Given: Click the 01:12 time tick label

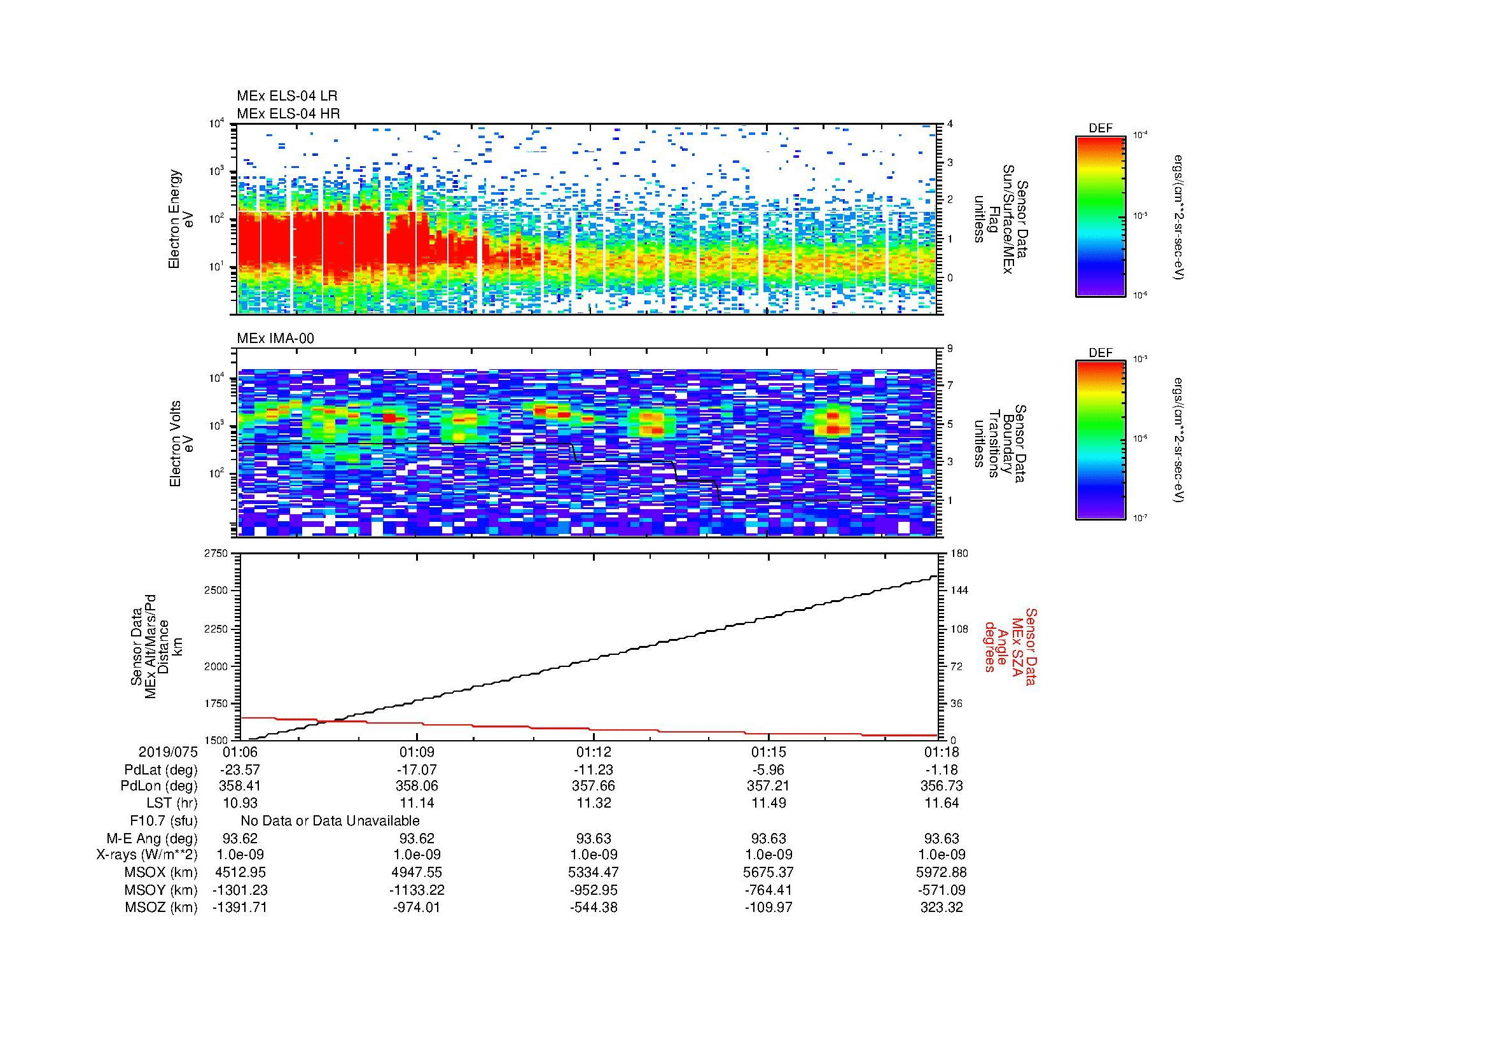Looking at the screenshot, I should tap(593, 752).
